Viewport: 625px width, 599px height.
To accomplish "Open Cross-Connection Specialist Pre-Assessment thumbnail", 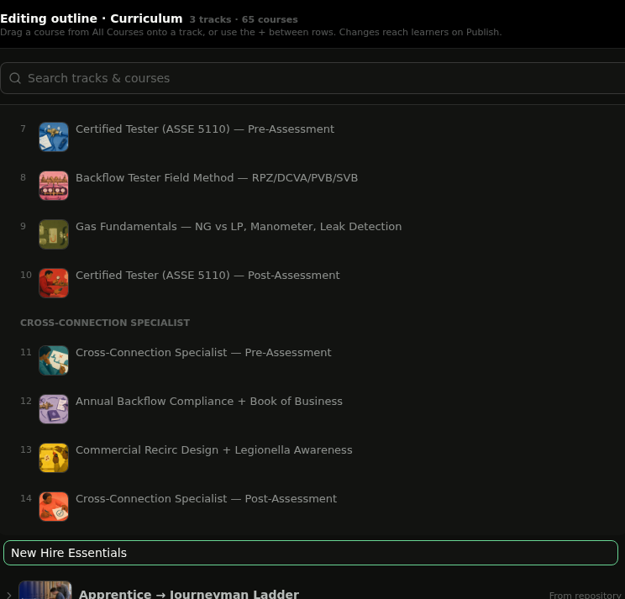I will (x=54, y=360).
